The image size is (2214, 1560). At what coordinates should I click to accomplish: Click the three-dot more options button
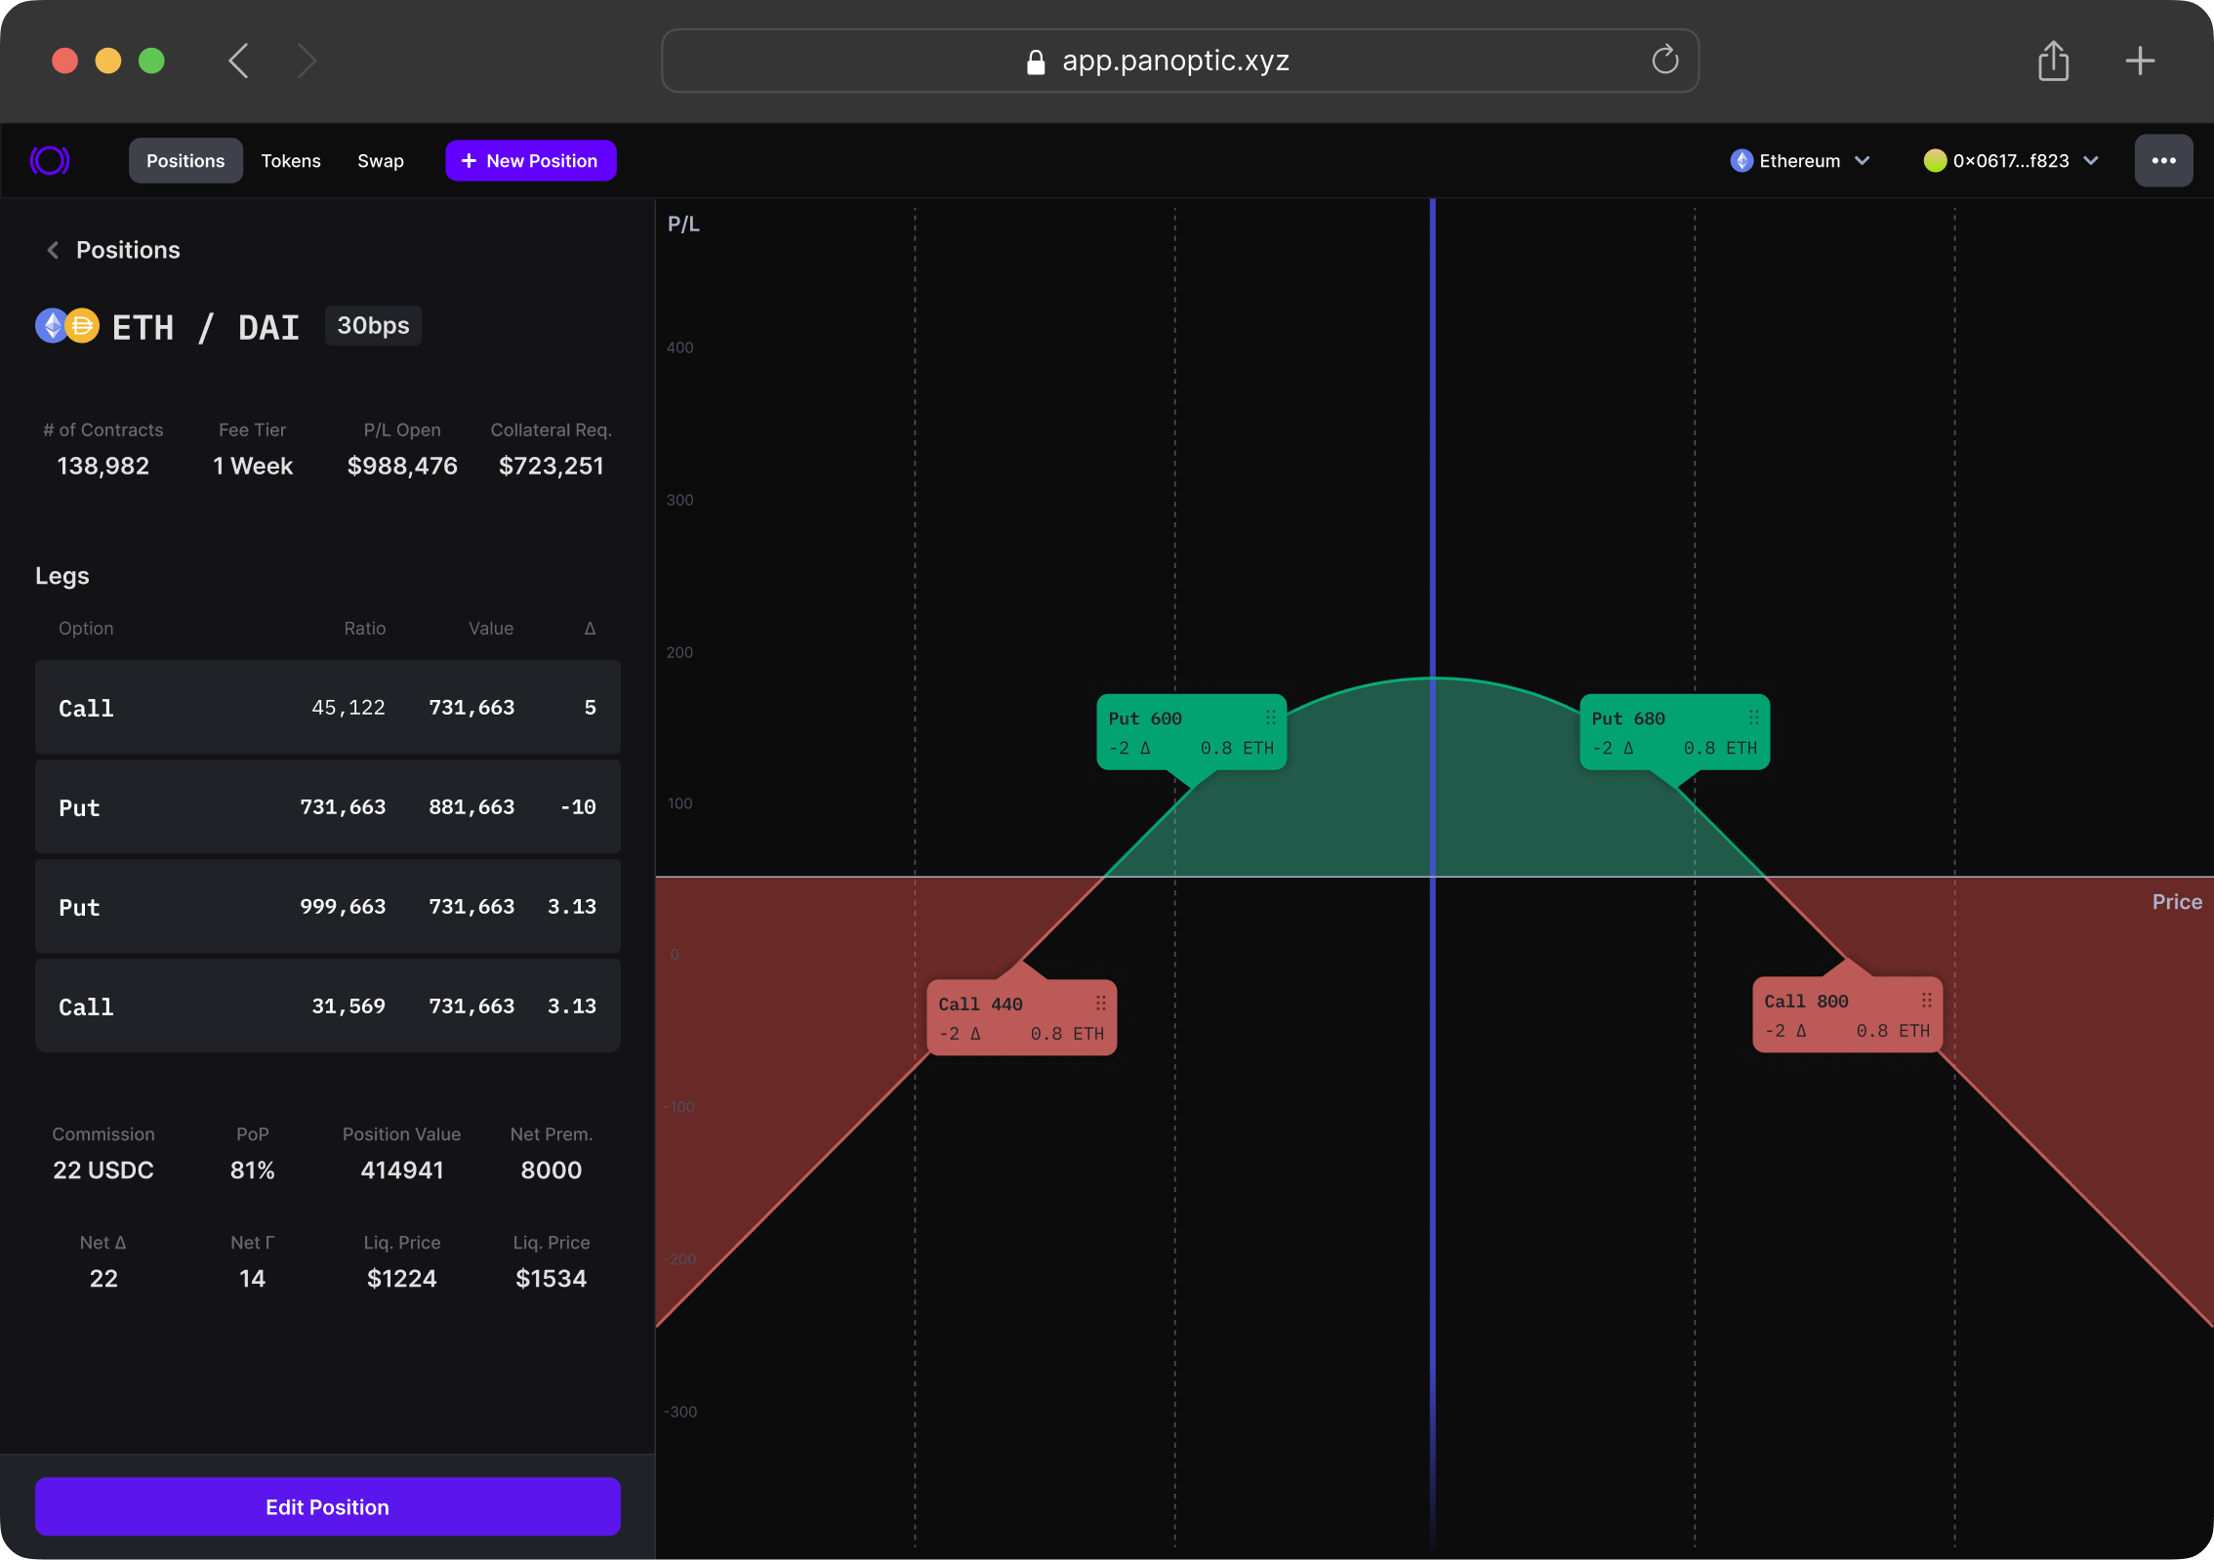point(2162,161)
